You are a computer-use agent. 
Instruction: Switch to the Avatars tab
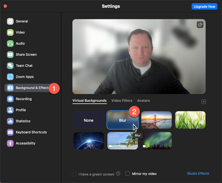143,101
